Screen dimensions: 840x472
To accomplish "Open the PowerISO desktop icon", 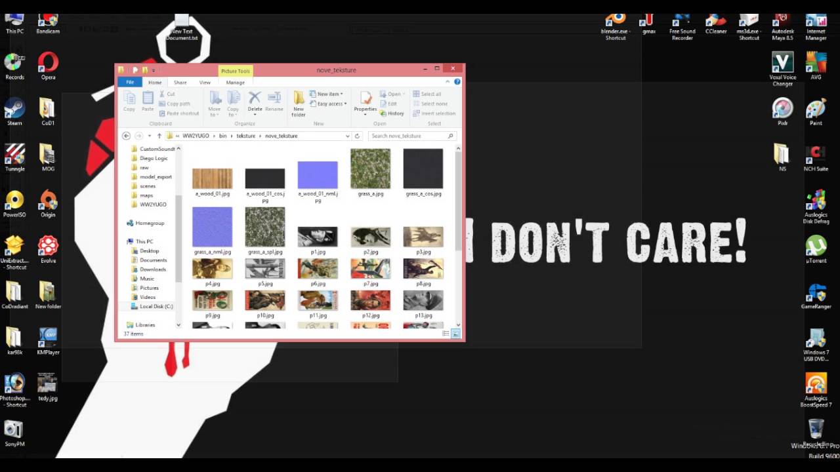I will click(x=14, y=204).
